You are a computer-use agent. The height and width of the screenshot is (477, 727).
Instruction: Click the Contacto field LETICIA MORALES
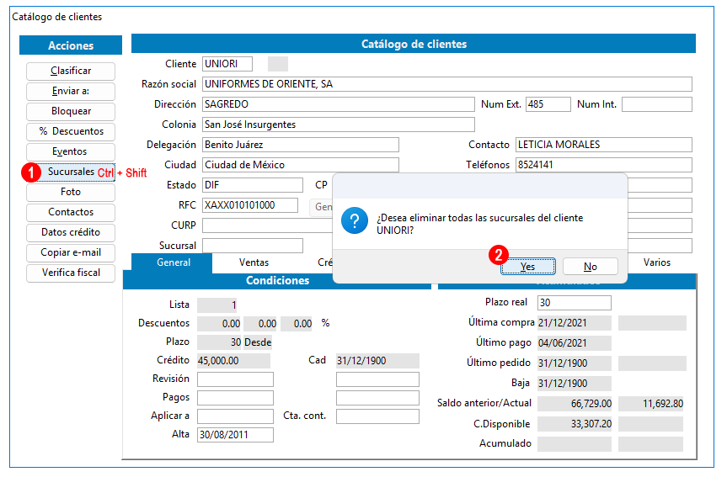coord(604,145)
